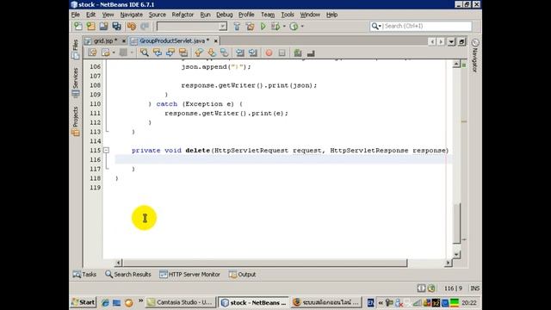Viewport: 551px width, 310px height.
Task: Click the Open Project toolbar icon
Action: 103,26
